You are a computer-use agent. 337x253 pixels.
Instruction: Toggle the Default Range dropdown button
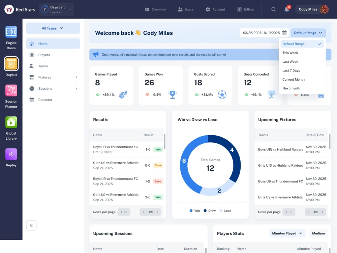coord(308,33)
